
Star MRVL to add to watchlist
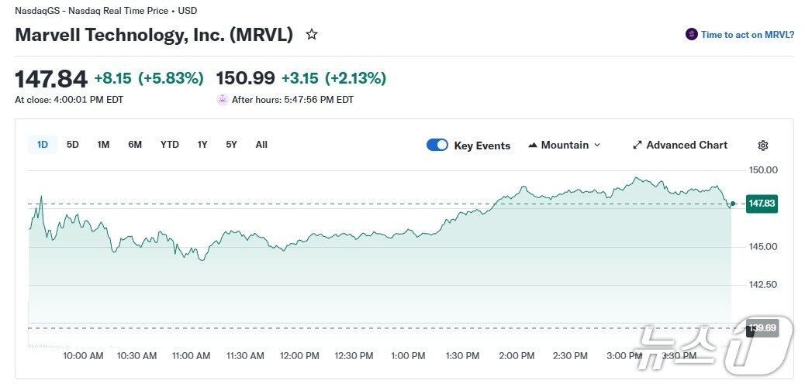click(x=312, y=35)
